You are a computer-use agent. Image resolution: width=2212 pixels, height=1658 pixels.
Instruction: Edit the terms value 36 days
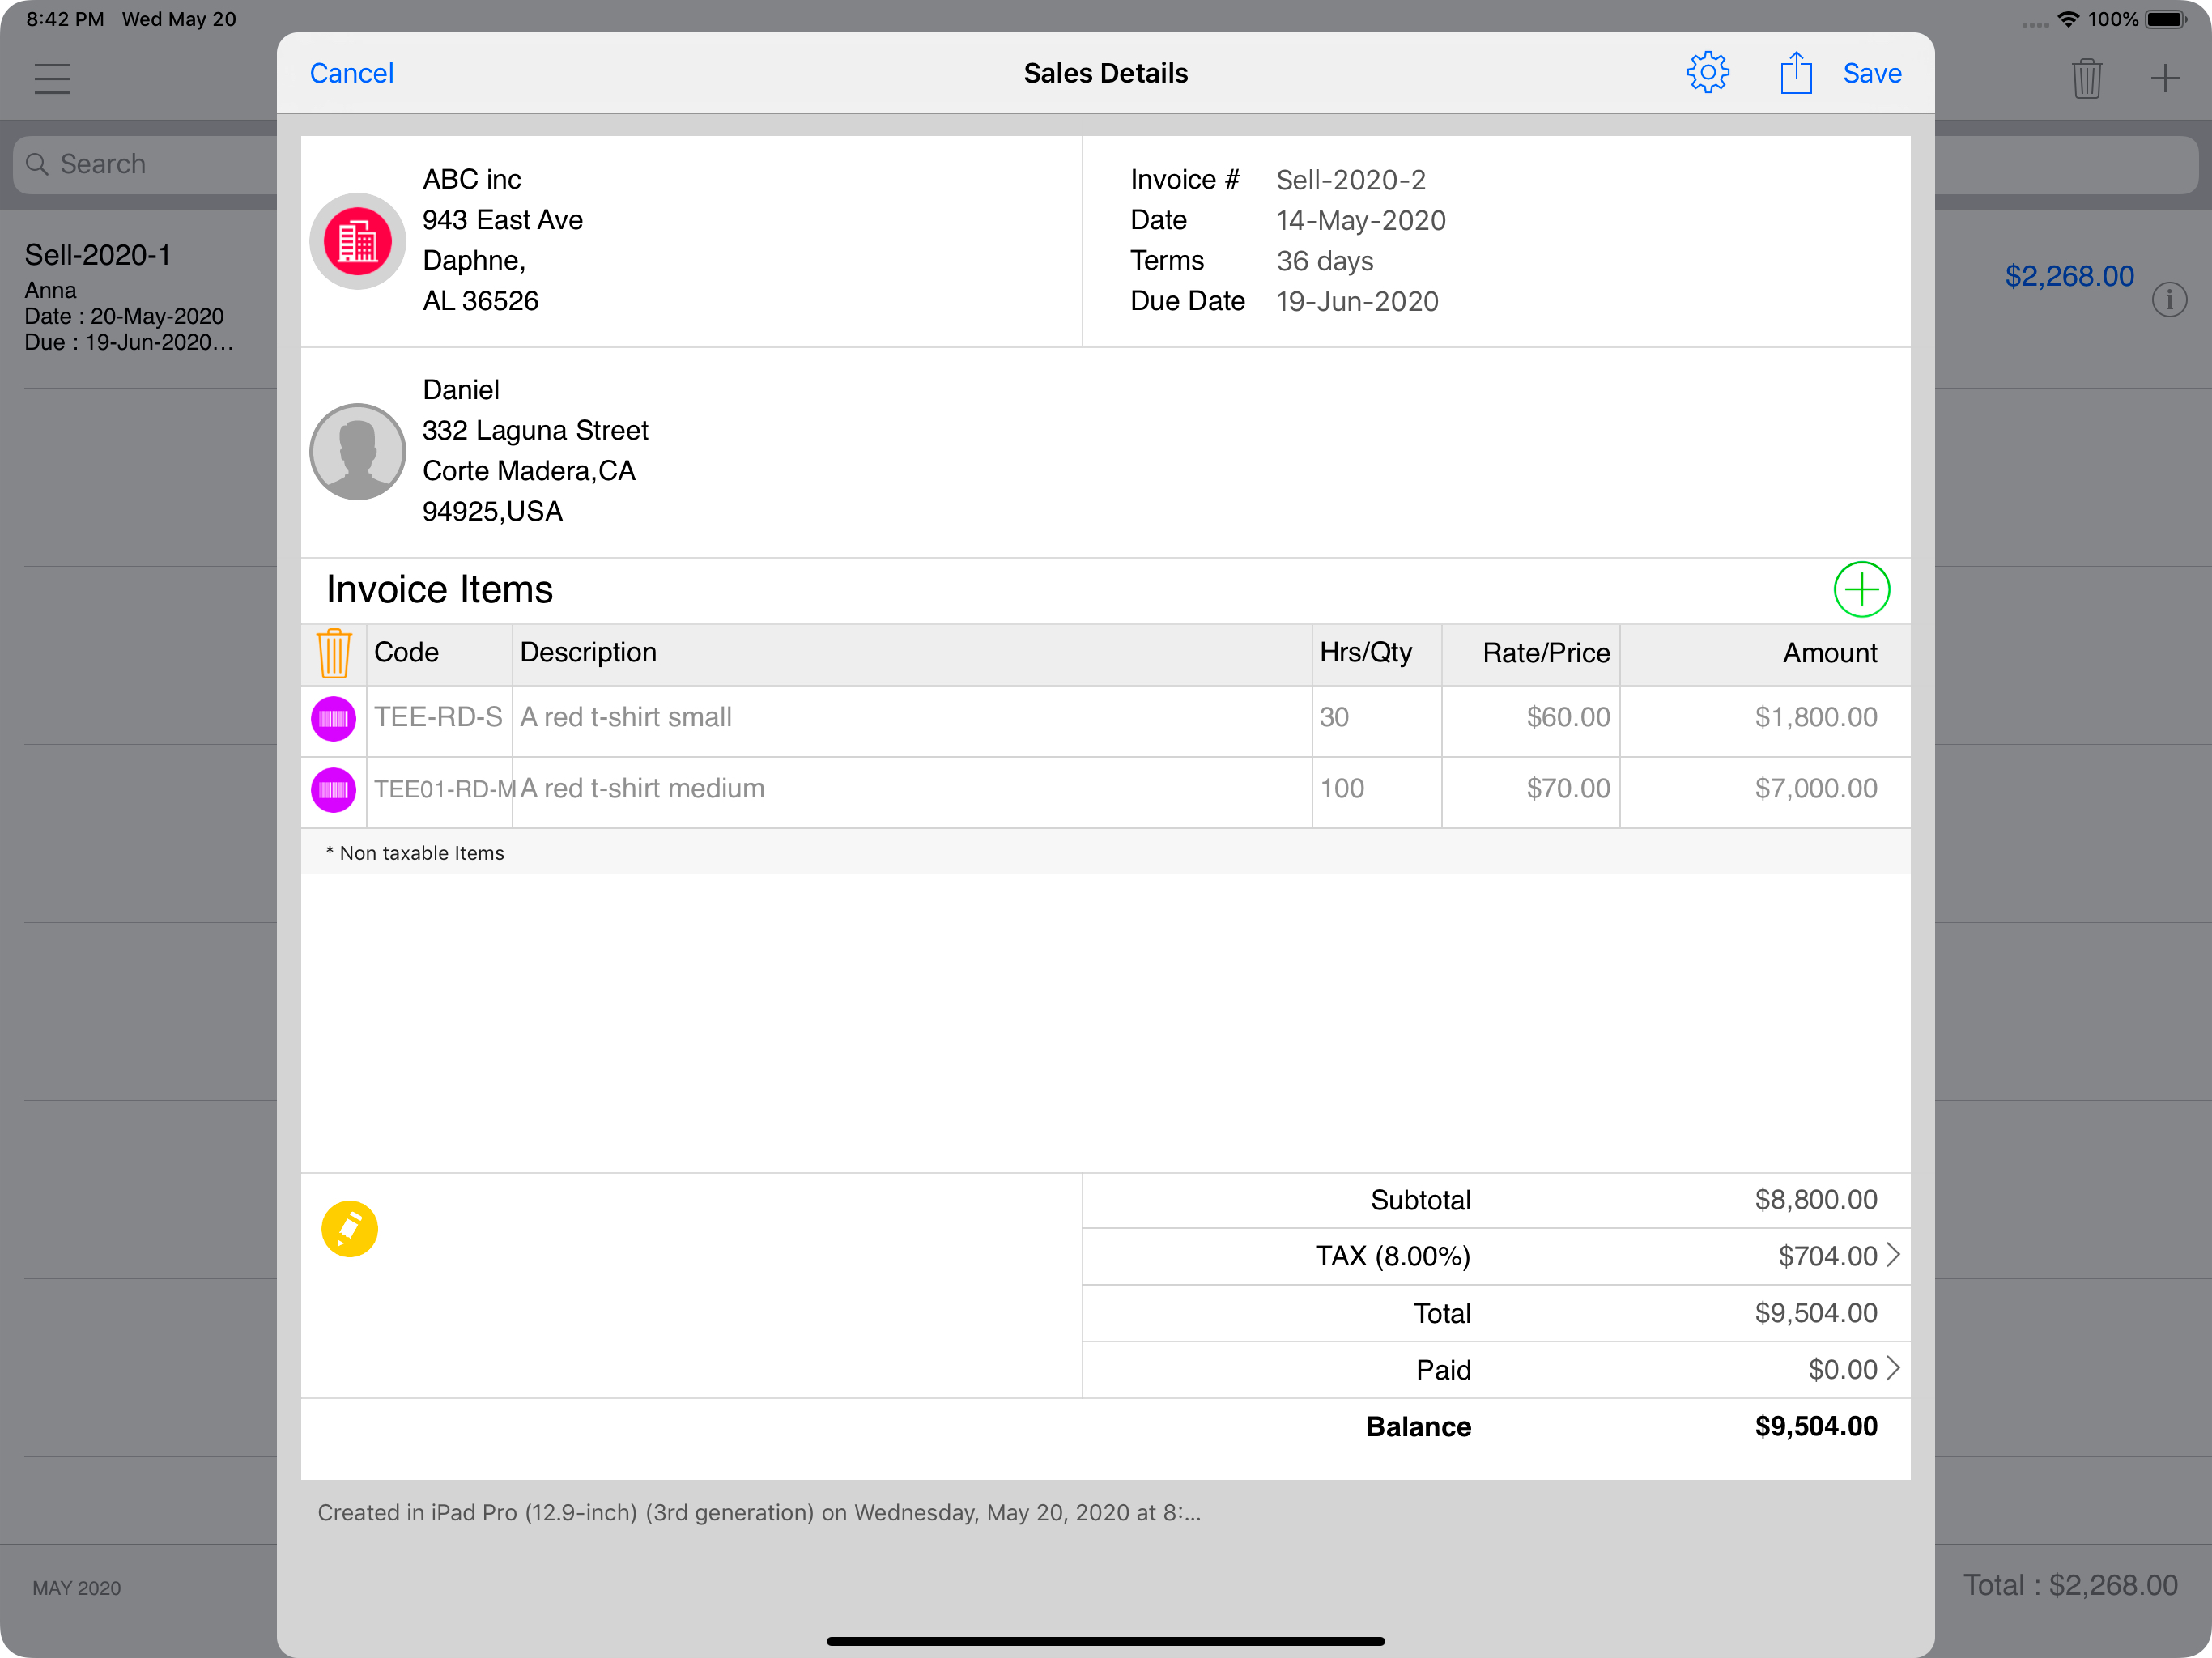click(x=1324, y=261)
